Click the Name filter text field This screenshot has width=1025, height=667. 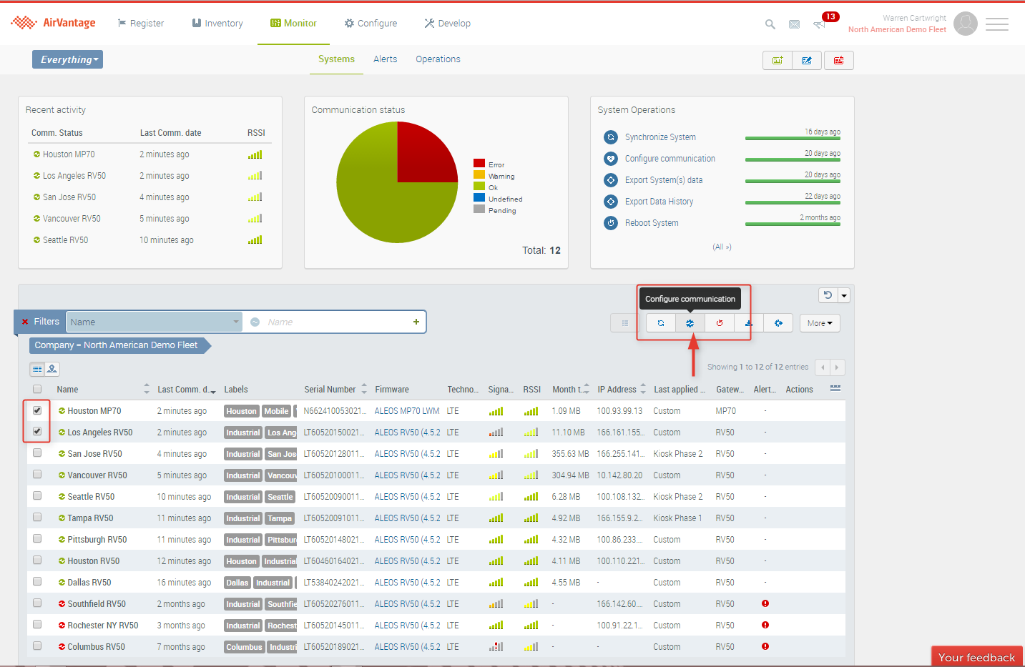tap(336, 322)
